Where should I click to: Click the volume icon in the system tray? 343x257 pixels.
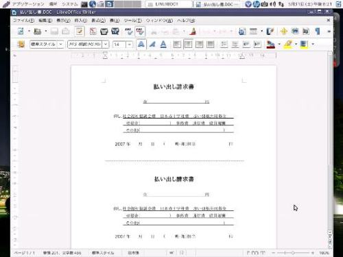point(273,4)
